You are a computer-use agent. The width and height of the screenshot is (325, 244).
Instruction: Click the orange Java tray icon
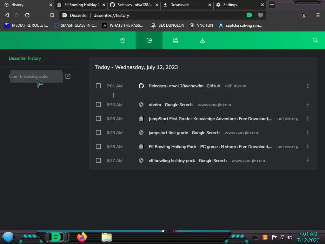[265, 237]
